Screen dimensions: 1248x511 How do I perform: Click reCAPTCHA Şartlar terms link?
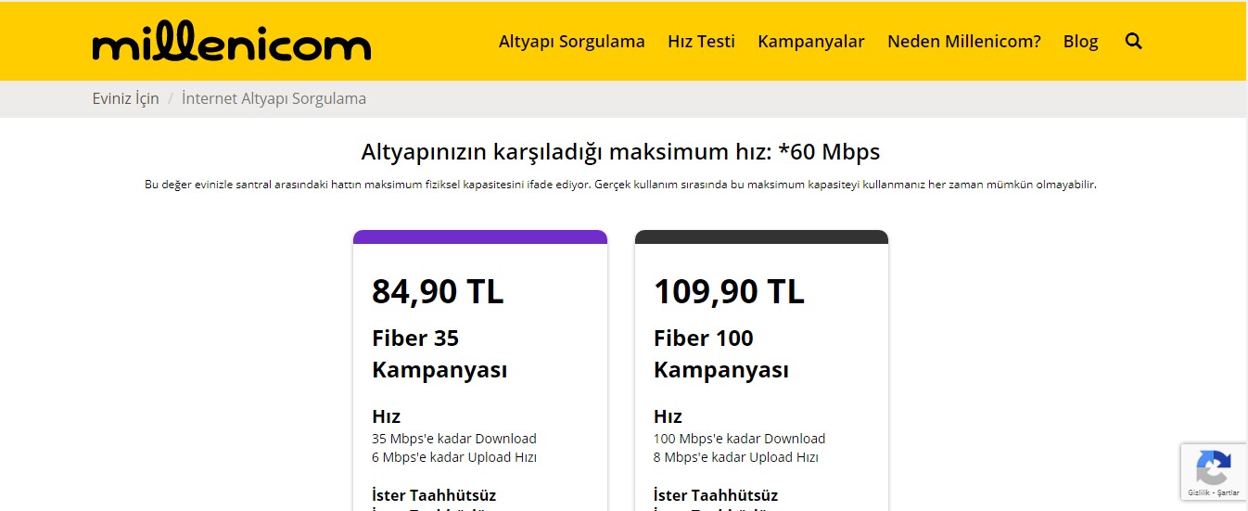1229,493
